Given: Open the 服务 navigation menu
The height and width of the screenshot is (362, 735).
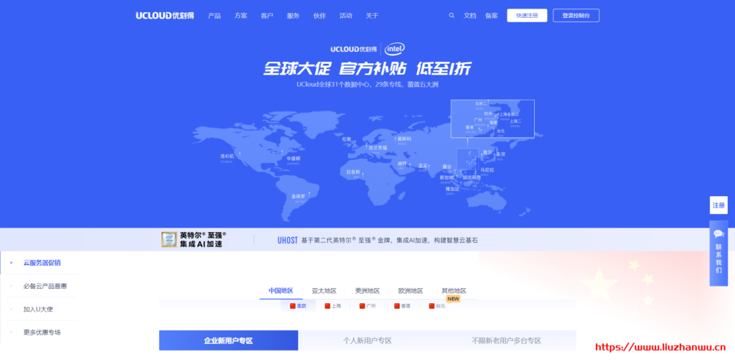Looking at the screenshot, I should coord(294,16).
